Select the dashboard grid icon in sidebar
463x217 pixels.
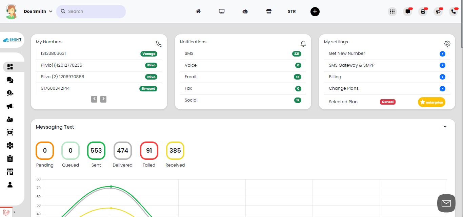tap(10, 67)
